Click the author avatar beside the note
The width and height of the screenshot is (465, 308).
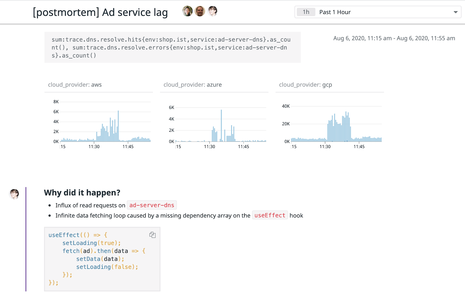click(x=14, y=194)
